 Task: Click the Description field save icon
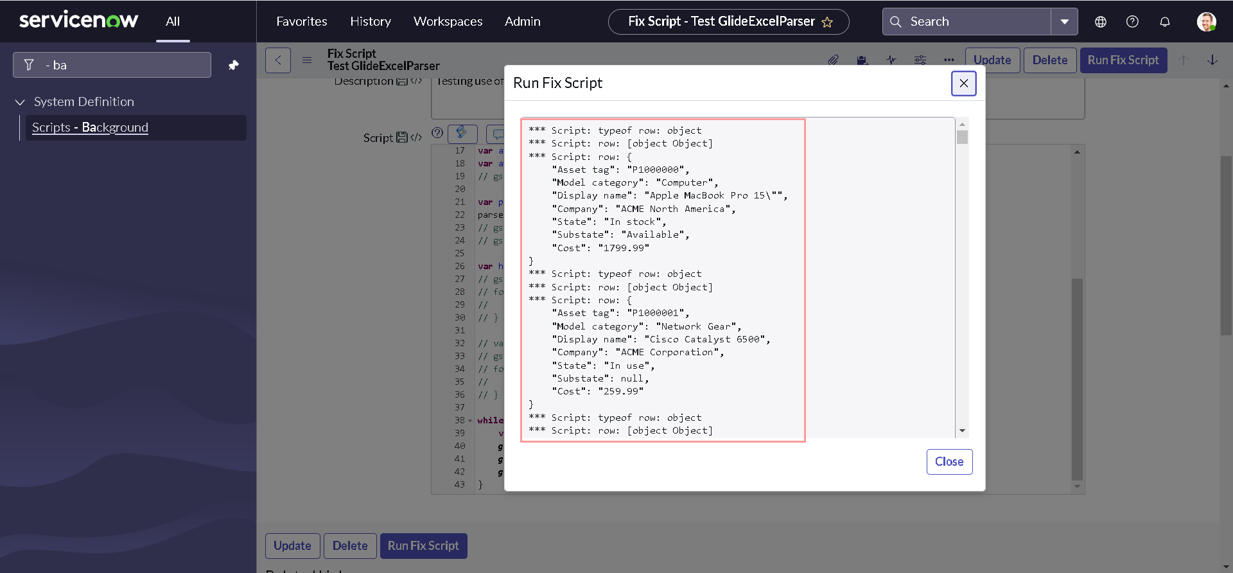402,82
